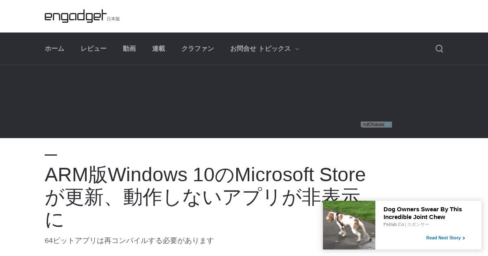Click the スポンサー label
The width and height of the screenshot is (488, 256).
click(x=418, y=225)
